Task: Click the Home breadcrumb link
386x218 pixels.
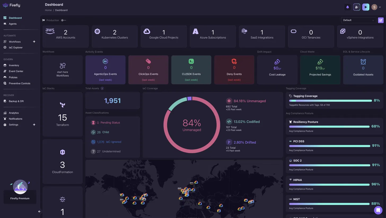Action: [x=48, y=10]
